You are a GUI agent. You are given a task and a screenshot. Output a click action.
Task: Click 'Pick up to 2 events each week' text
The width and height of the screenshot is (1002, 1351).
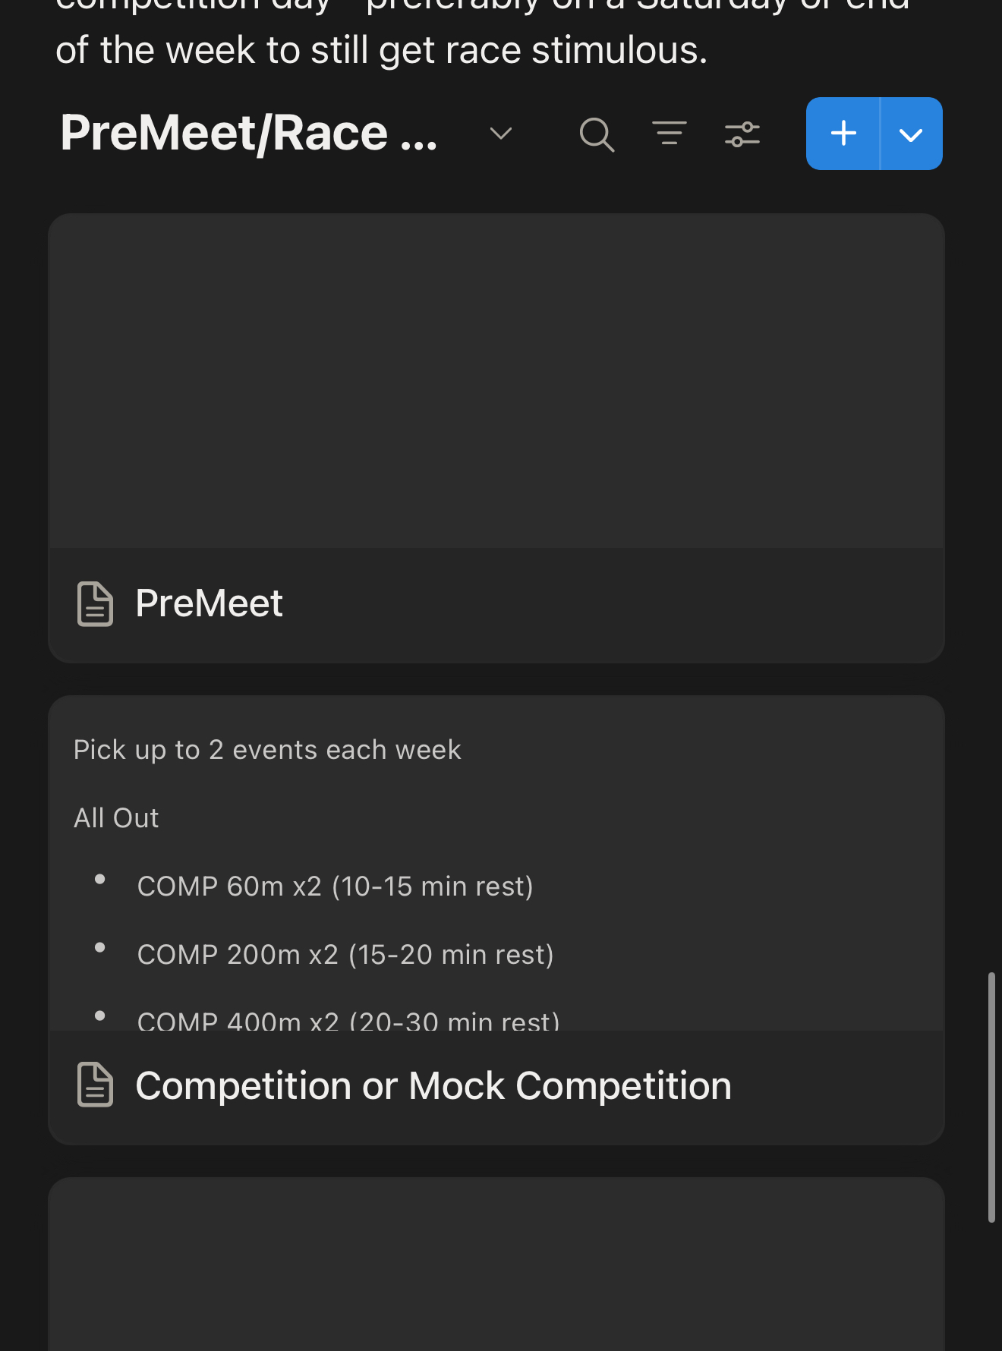pos(267,750)
